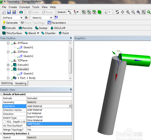Click the Zoom icon next to Pan

[x=128, y=12]
